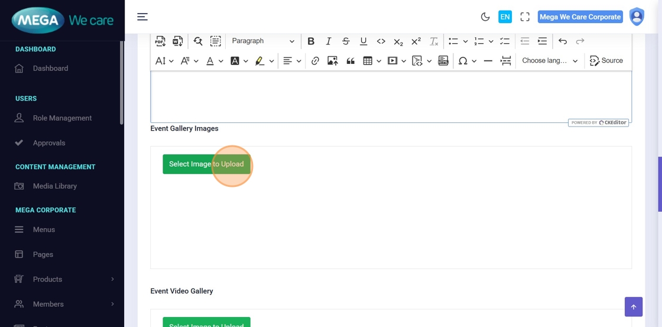Open Media Library from sidebar

pos(55,186)
